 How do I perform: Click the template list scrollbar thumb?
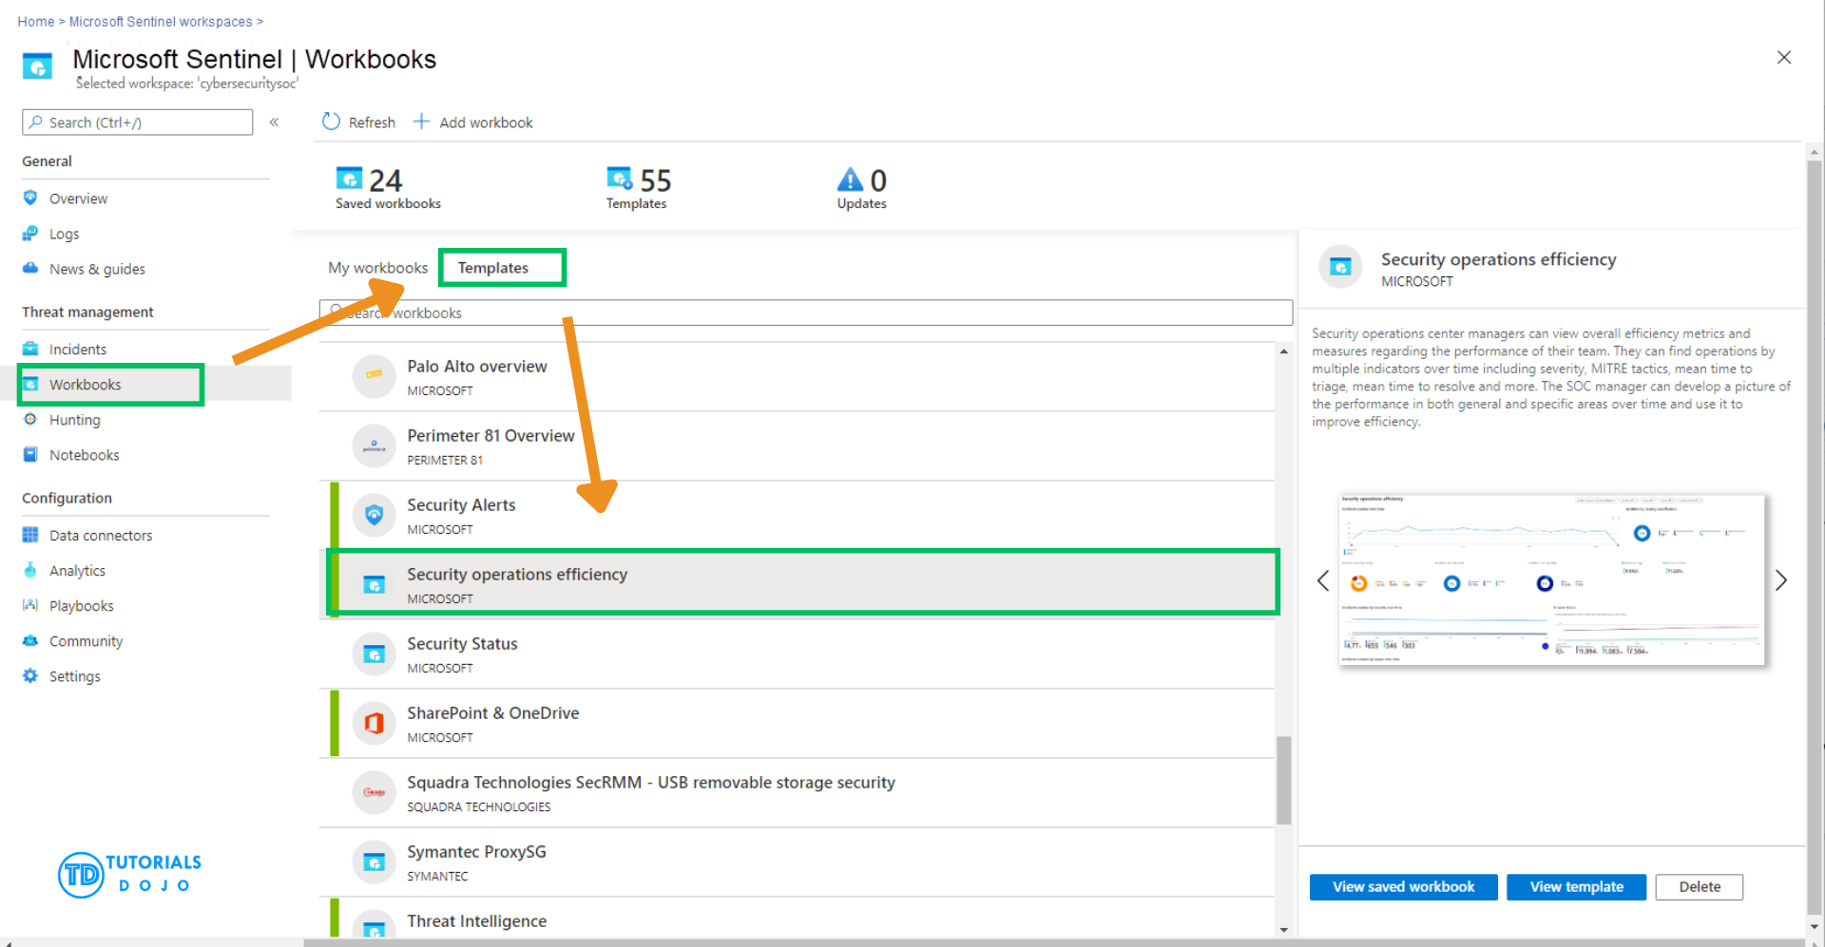pyautogui.click(x=1283, y=780)
